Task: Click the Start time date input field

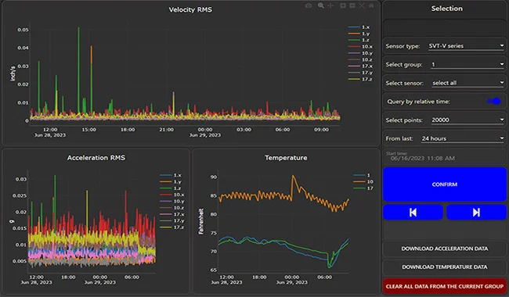Action: coord(445,158)
